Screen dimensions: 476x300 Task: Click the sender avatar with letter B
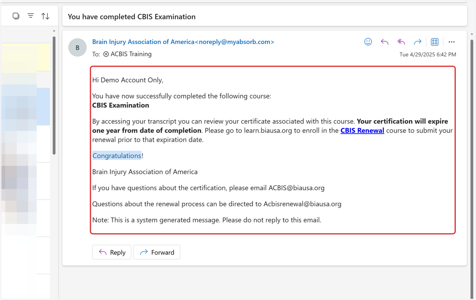click(x=77, y=48)
